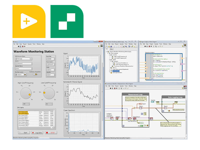Viewport: 200px width, 150px height.
Task: Open Operate menu in Main.vi window
Action: click(x=29, y=44)
